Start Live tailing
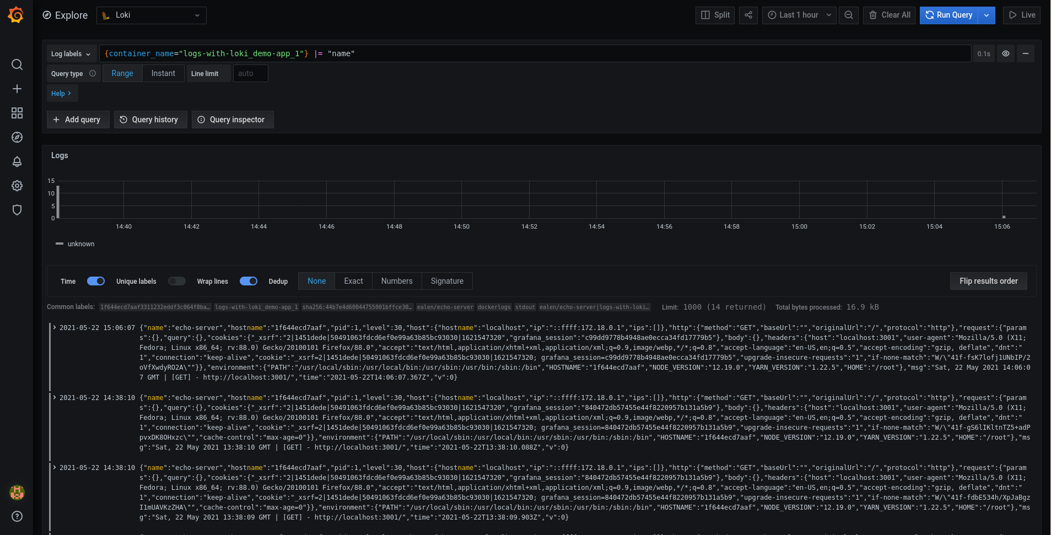 (x=1022, y=15)
